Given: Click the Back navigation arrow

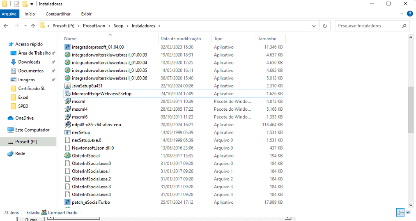Looking at the screenshot, I should pos(6,26).
